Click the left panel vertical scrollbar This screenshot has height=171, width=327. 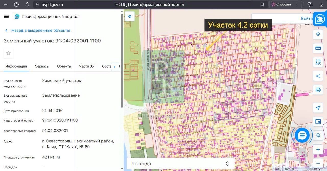[122, 61]
